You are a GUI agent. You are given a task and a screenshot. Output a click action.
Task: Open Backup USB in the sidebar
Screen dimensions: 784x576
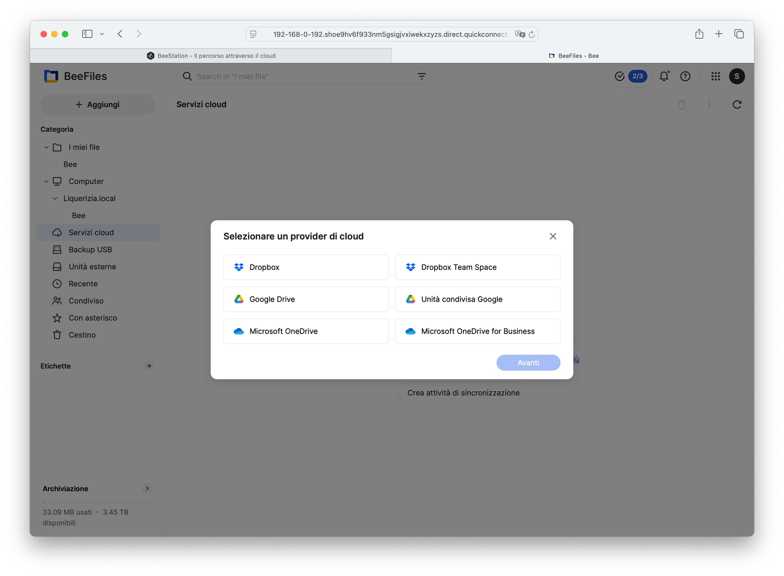(90, 250)
